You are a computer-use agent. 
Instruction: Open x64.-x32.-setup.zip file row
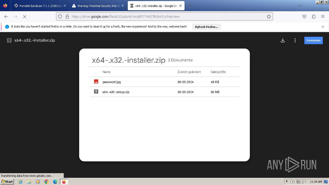point(164,92)
